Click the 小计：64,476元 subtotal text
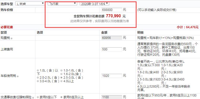Image resolution: width=200 pixels, height=99 pixels. tap(188, 27)
